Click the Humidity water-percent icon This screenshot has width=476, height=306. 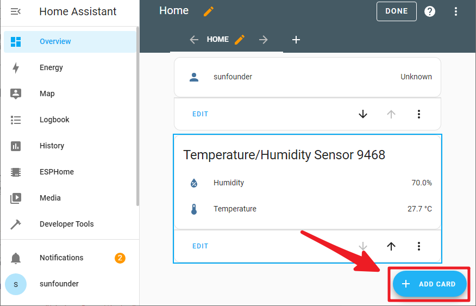(x=194, y=183)
